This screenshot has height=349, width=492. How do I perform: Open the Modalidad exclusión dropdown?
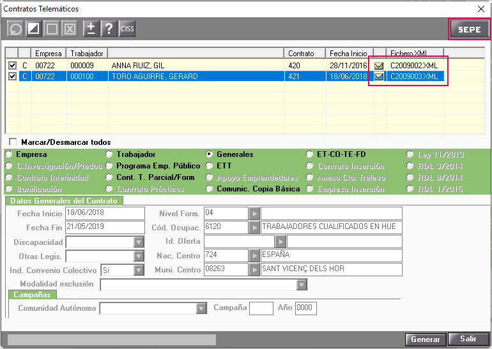pos(302,285)
